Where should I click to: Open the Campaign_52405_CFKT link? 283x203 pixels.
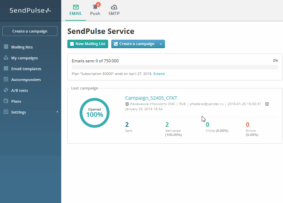[151, 98]
